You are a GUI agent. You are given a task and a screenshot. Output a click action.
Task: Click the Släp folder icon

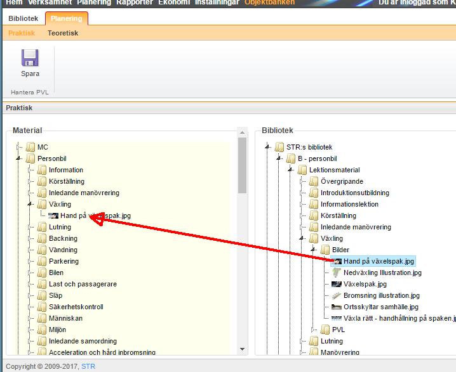click(41, 295)
